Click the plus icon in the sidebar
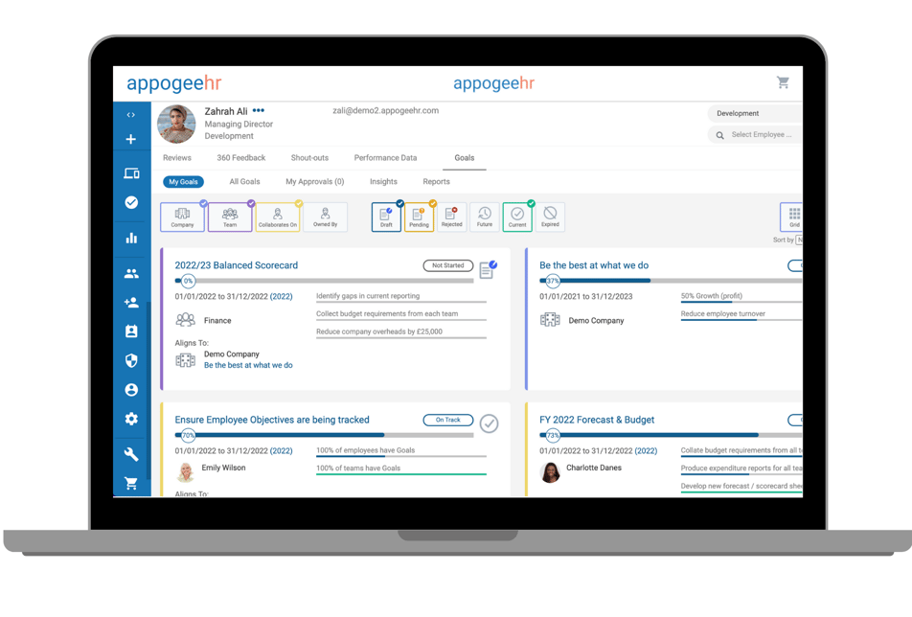 click(131, 139)
